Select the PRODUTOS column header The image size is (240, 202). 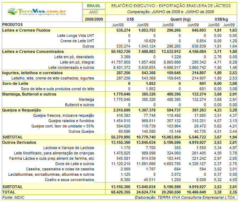(13, 25)
